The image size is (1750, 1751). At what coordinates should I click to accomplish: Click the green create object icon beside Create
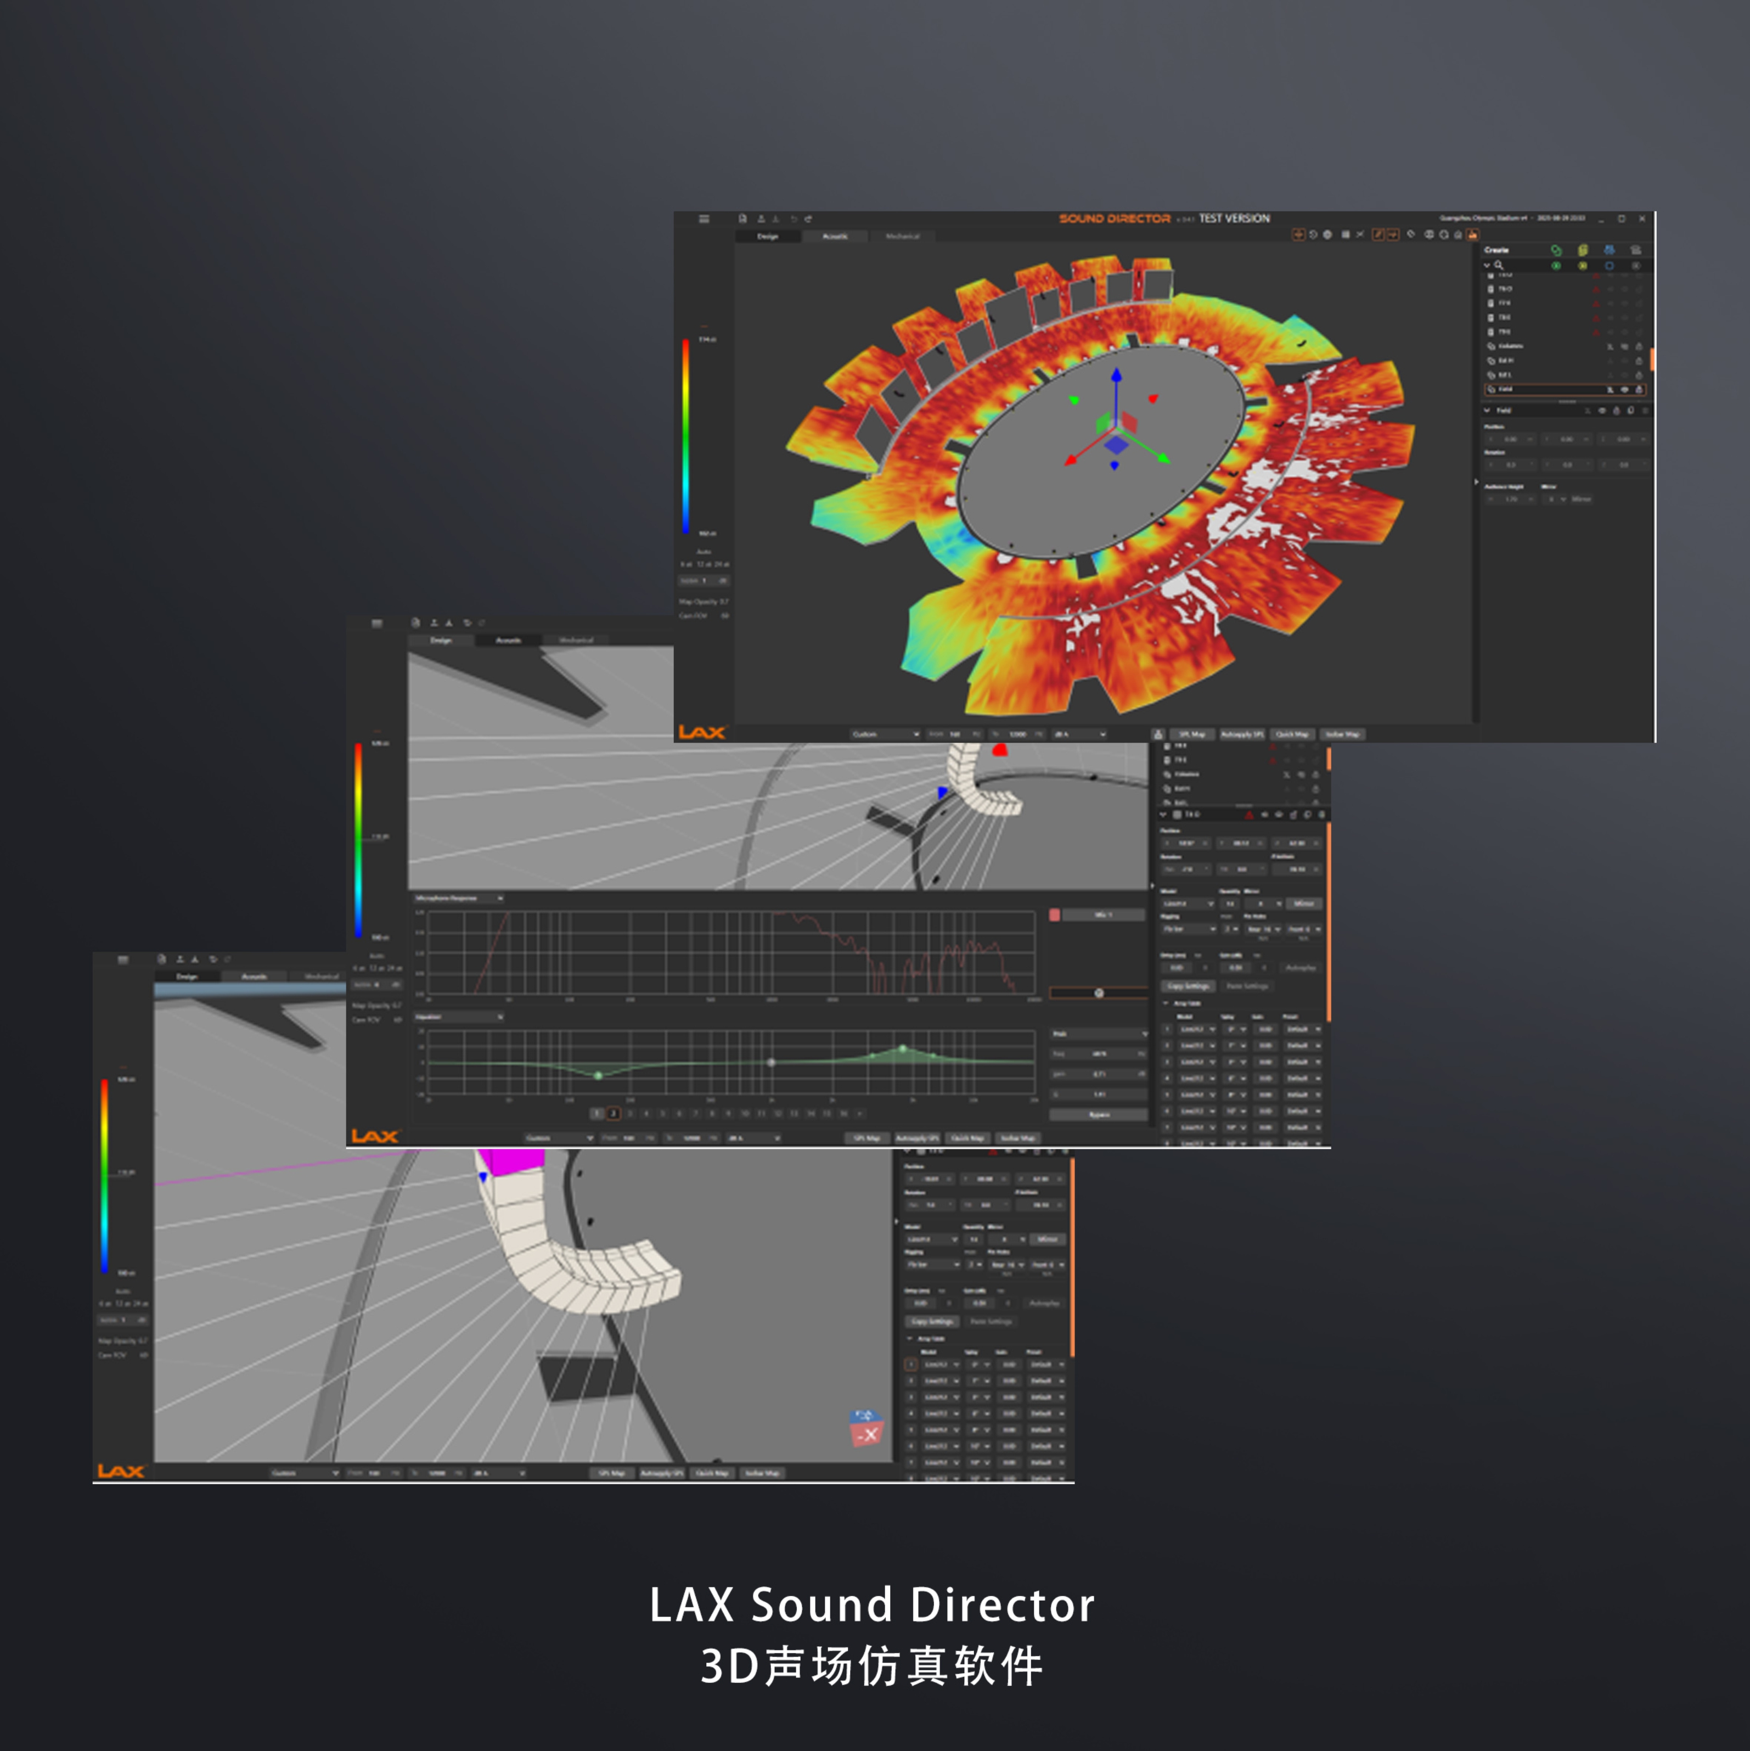[1556, 249]
